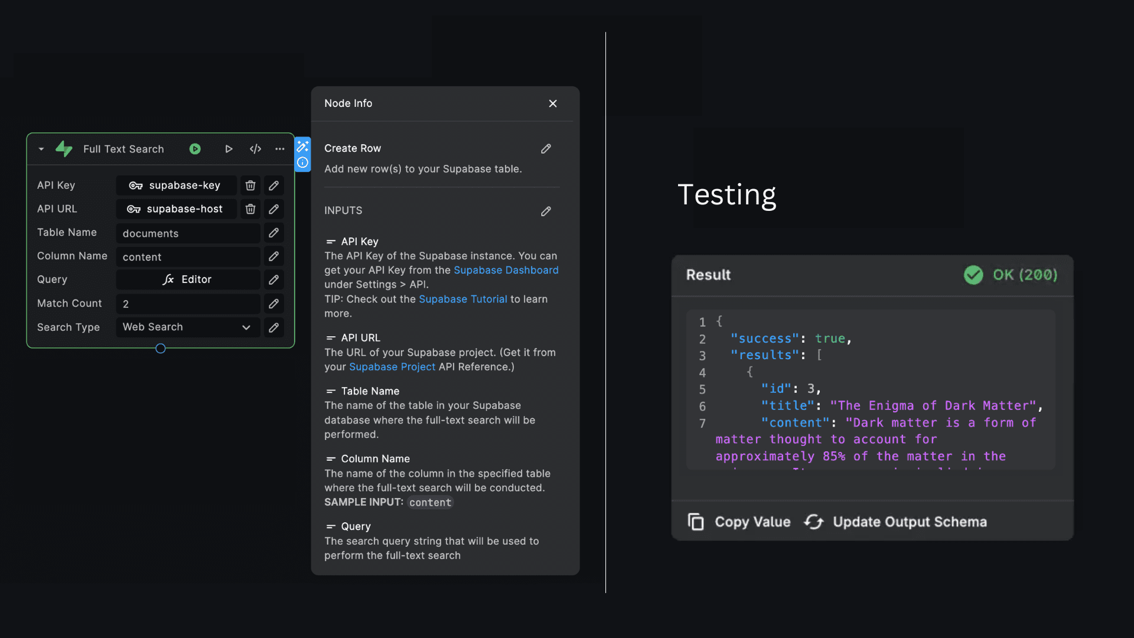
Task: Edit the INPUTS section pencil icon
Action: [546, 211]
